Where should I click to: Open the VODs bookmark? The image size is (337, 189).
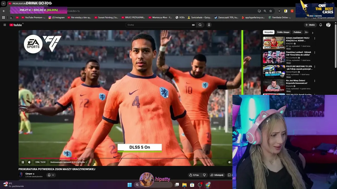click(180, 18)
